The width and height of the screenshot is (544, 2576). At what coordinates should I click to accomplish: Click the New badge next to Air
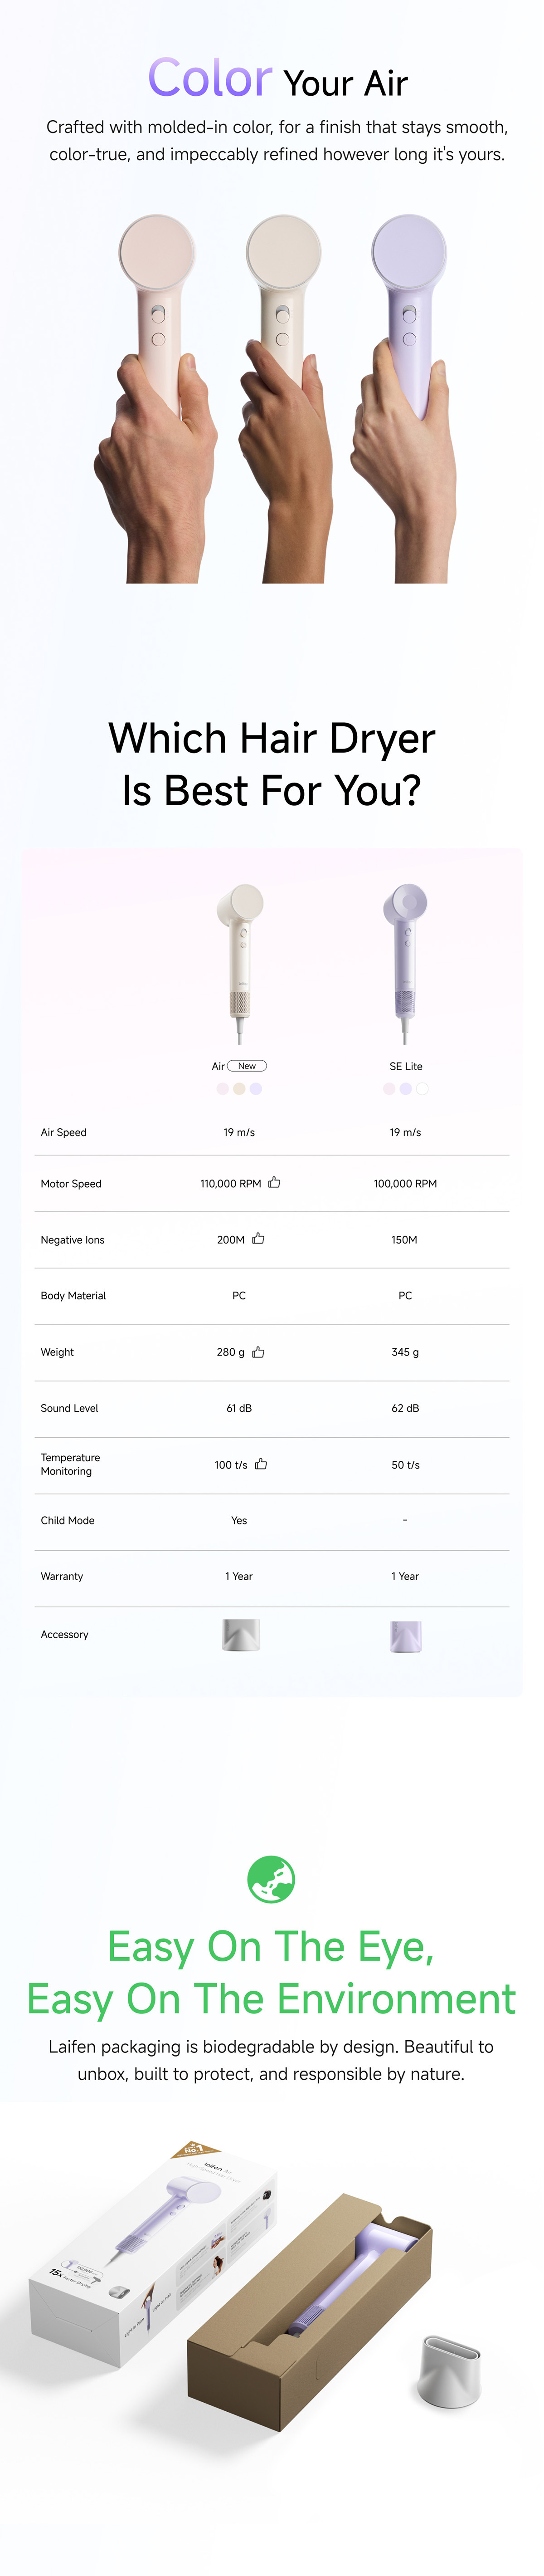[247, 1066]
